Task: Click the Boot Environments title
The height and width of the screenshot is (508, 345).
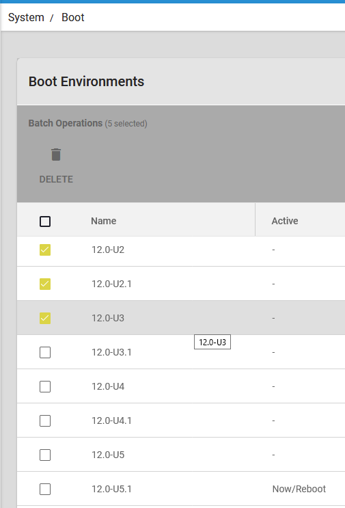Action: click(86, 81)
